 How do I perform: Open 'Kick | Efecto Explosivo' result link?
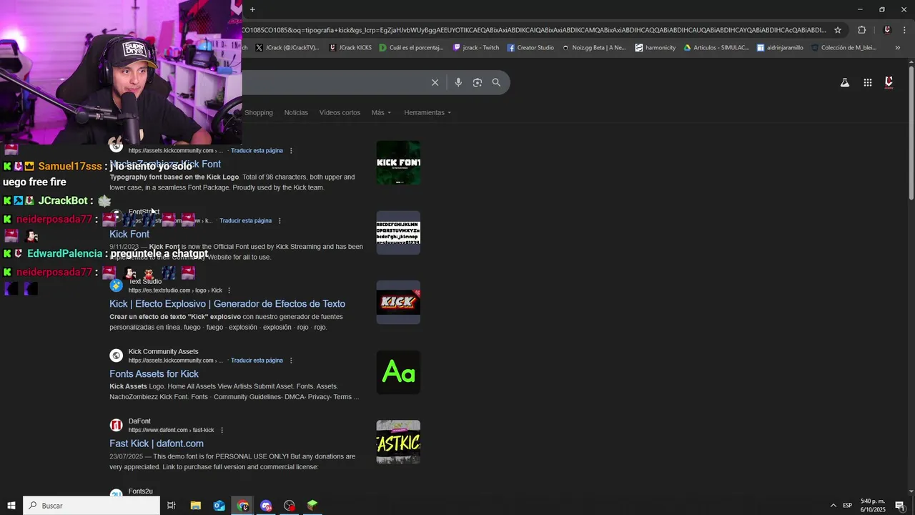tap(227, 304)
